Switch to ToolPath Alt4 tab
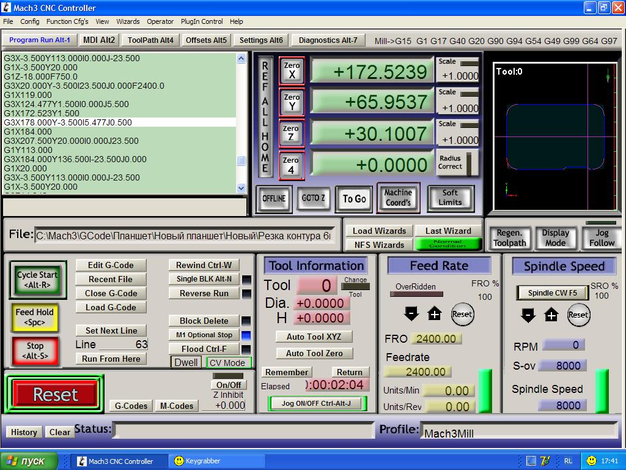This screenshot has width=626, height=470. click(150, 40)
